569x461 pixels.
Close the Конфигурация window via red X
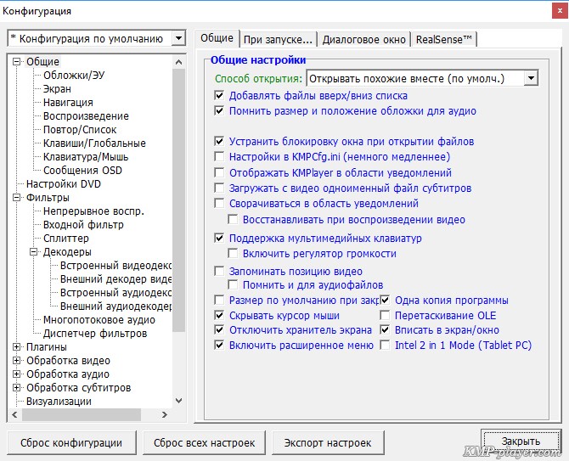pos(560,11)
